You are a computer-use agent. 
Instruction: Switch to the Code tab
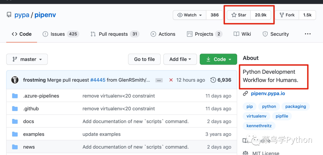pyautogui.click(x=22, y=34)
